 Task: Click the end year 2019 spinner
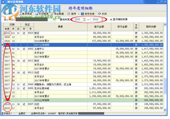(102, 20)
